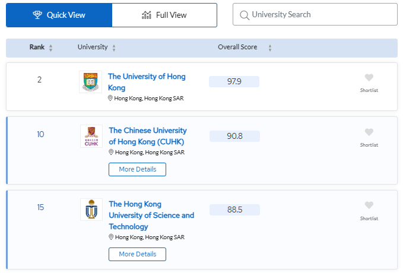Shortlist The University of Hong Kong heart
403x273 pixels.
coord(369,77)
